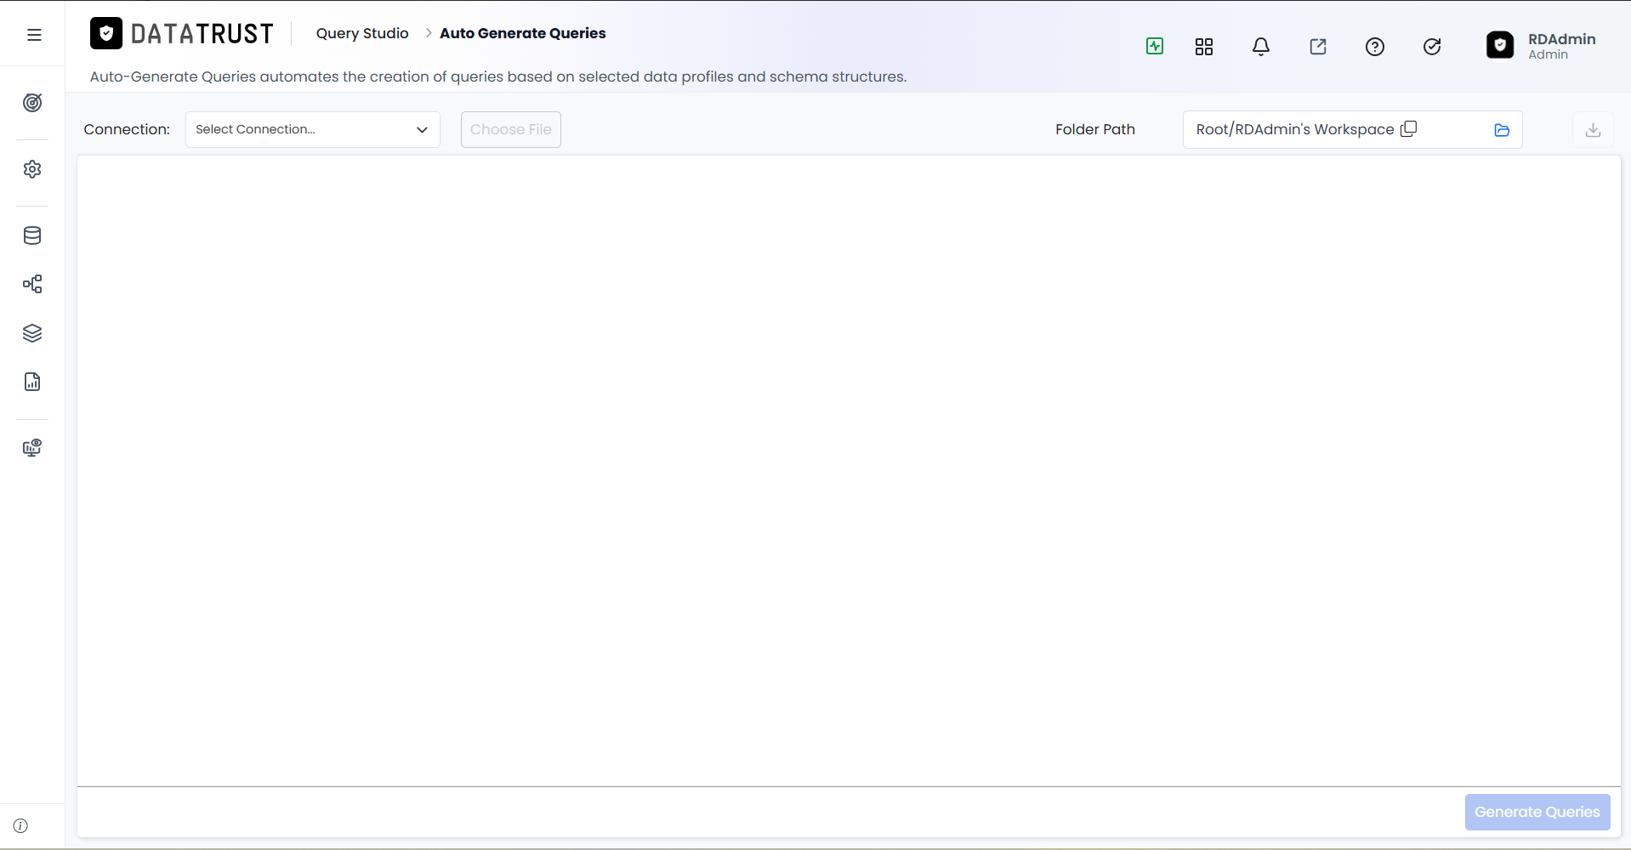Open the notifications bell
1631x850 pixels.
[1261, 47]
